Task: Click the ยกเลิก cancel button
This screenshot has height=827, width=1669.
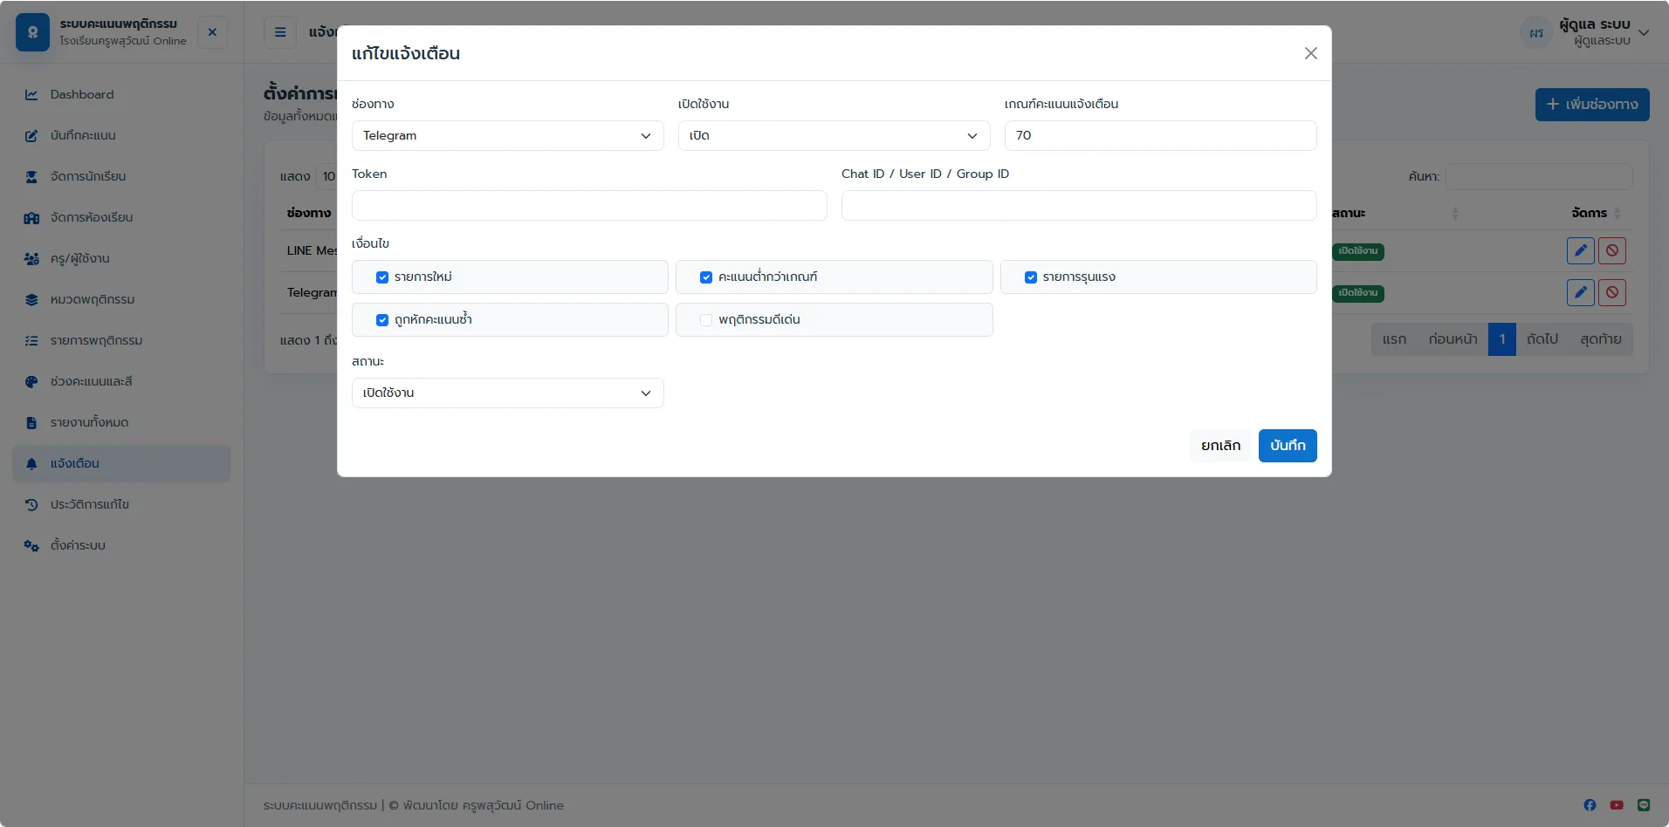Action: (1220, 446)
